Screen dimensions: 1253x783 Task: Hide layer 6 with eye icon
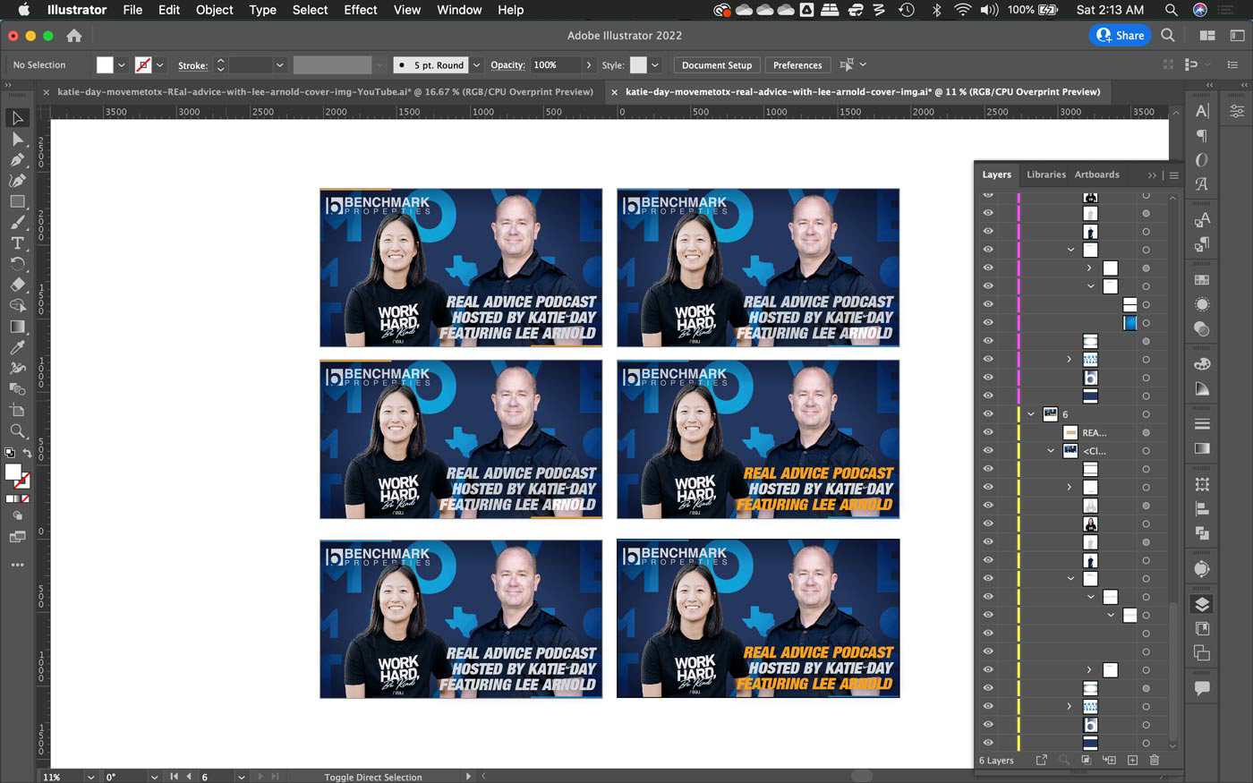[x=988, y=414]
